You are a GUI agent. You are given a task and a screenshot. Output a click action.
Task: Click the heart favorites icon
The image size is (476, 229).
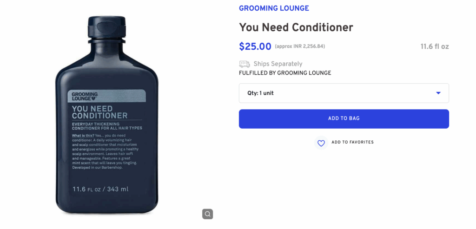[x=321, y=143]
